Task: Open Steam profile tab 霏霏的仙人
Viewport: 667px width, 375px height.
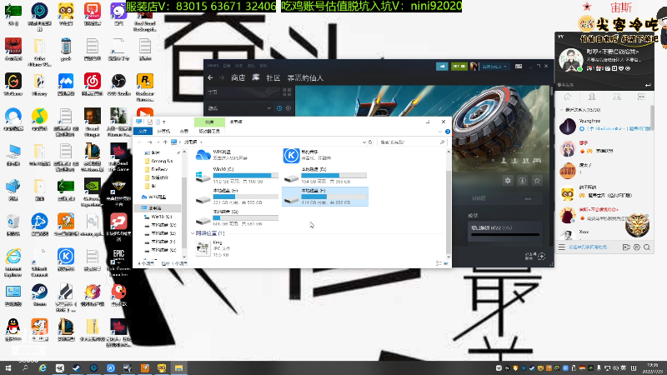Action: [x=305, y=77]
